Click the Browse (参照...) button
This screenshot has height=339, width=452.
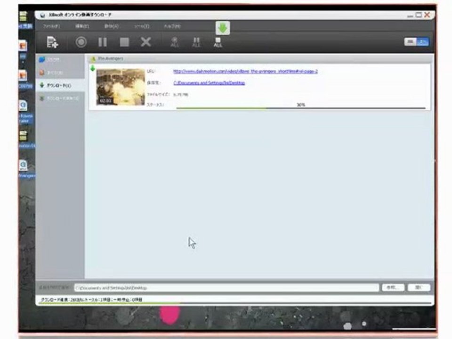pyautogui.click(x=393, y=287)
